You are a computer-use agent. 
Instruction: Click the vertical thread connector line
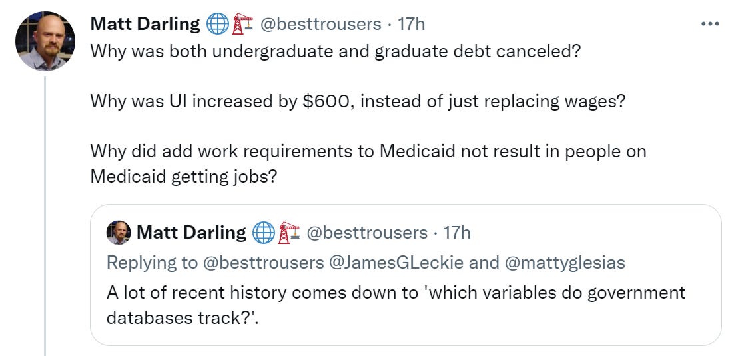point(45,215)
